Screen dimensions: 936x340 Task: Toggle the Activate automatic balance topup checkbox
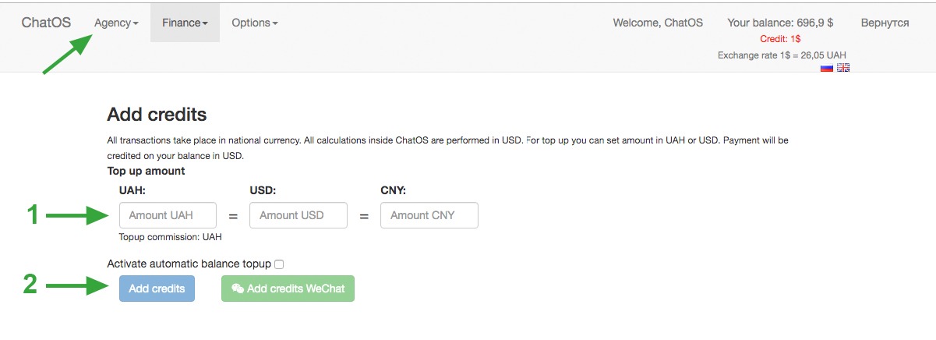[x=279, y=264]
